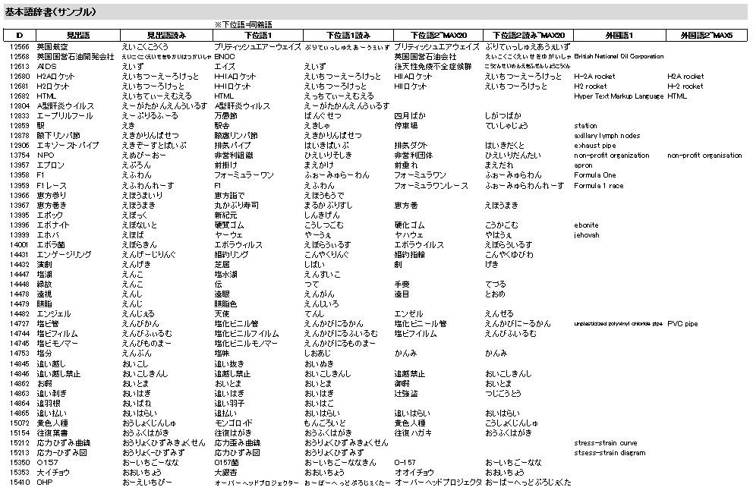Click non-profit organisation cell
The image size is (753, 500).
click(x=704, y=156)
